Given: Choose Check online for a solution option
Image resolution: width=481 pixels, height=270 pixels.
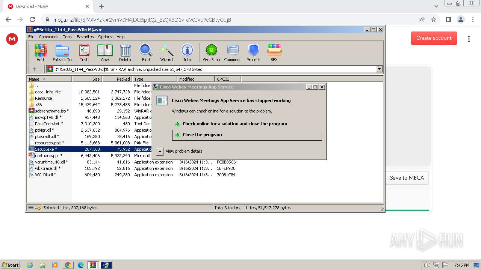Looking at the screenshot, I should point(247,124).
